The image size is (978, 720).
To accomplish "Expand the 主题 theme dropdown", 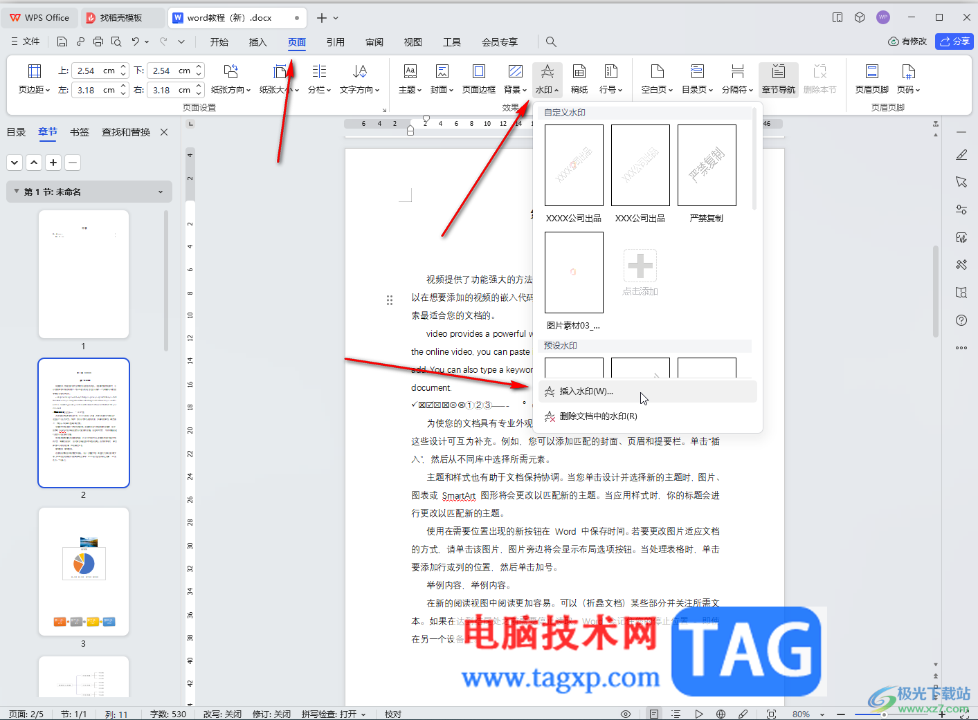I will tap(410, 90).
